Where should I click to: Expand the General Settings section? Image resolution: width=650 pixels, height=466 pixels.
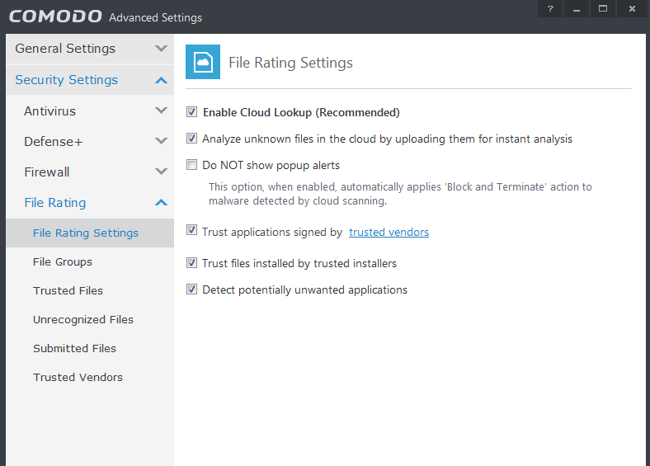click(x=161, y=49)
